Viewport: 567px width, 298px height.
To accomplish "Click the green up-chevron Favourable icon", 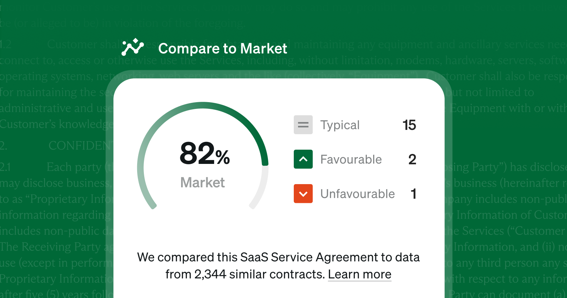I will [x=303, y=159].
